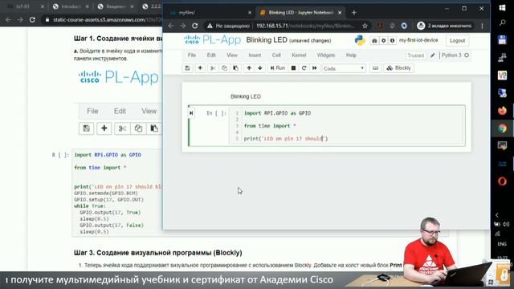Screen dimensions: 514x289
Task: Open the settings gear icon in PL-App header
Action: click(x=383, y=41)
